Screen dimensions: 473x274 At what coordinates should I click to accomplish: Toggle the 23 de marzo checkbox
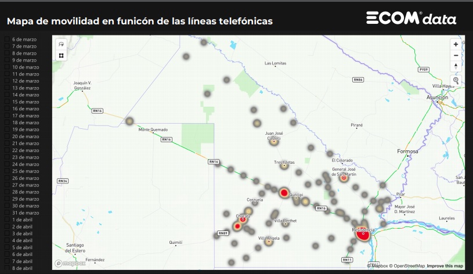[x=7, y=157]
